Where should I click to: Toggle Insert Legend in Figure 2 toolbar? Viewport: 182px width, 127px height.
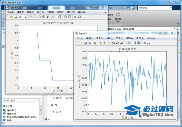139,43
